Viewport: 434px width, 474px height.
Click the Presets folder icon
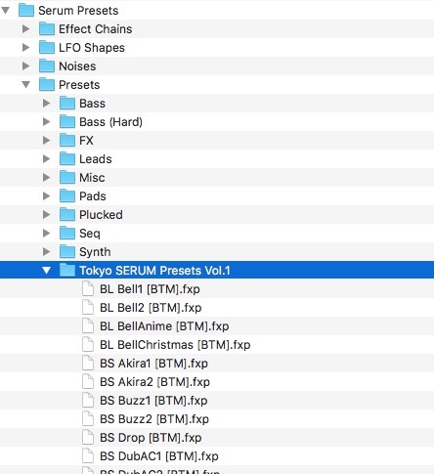47,84
